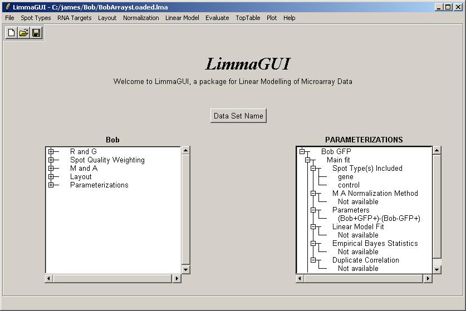Click the LimmaGUI title bar app icon

(x=7, y=7)
